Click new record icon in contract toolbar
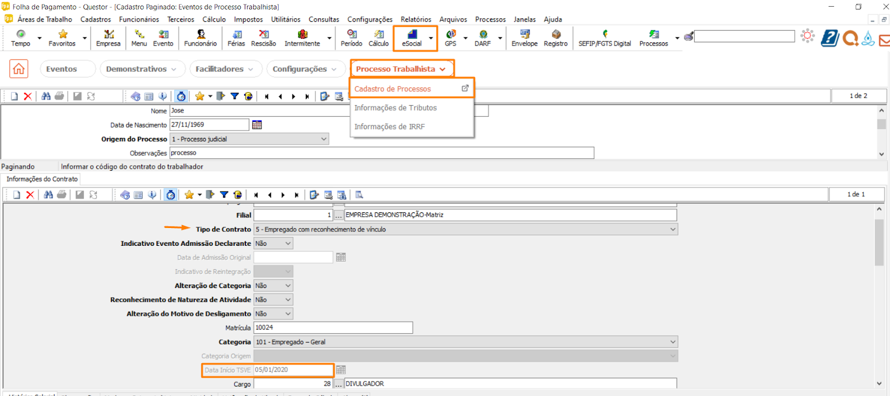890x396 pixels. pyautogui.click(x=17, y=195)
